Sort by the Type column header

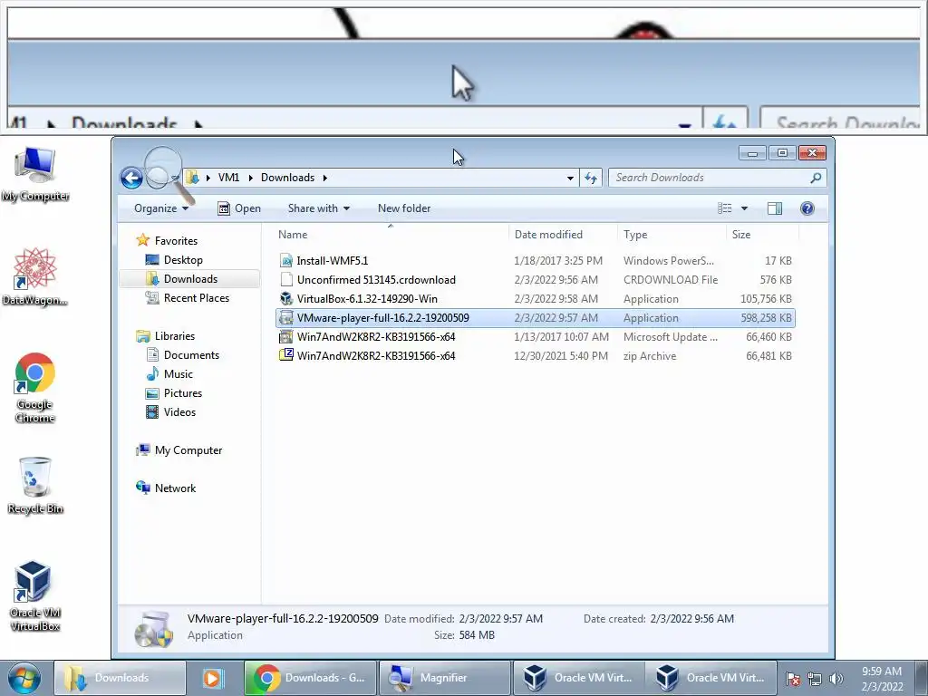[672, 235]
